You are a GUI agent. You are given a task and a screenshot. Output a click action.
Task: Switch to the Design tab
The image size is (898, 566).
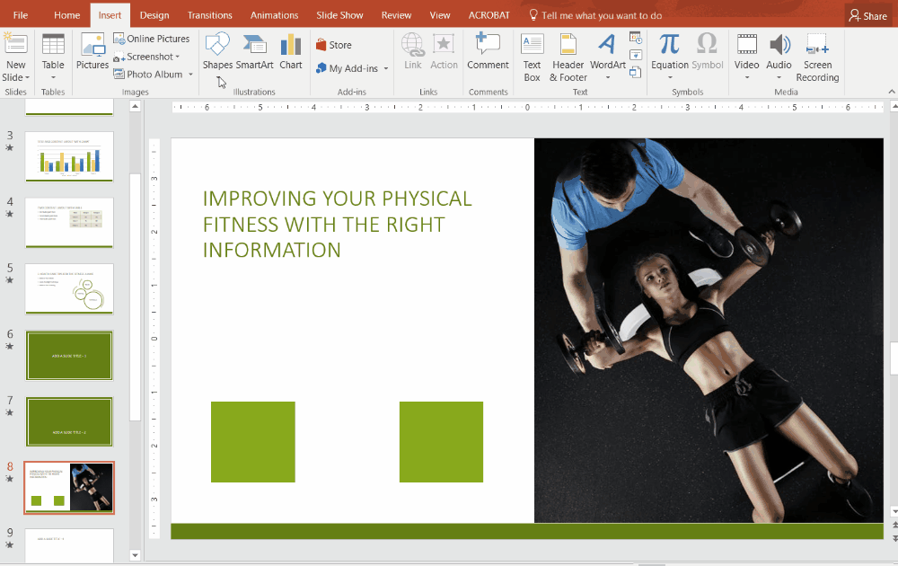[x=154, y=14]
